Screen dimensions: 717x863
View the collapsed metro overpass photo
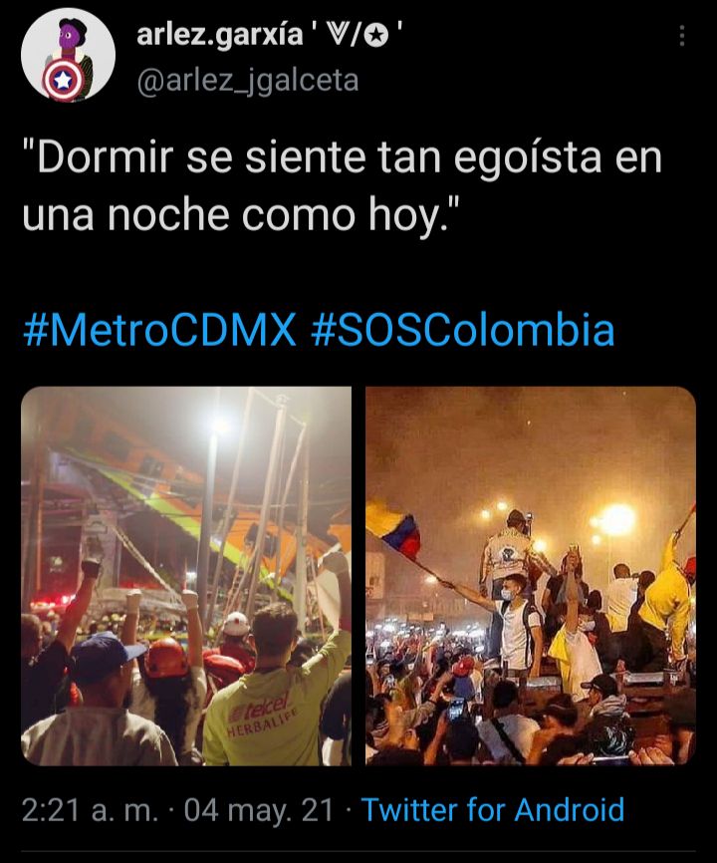point(186,576)
